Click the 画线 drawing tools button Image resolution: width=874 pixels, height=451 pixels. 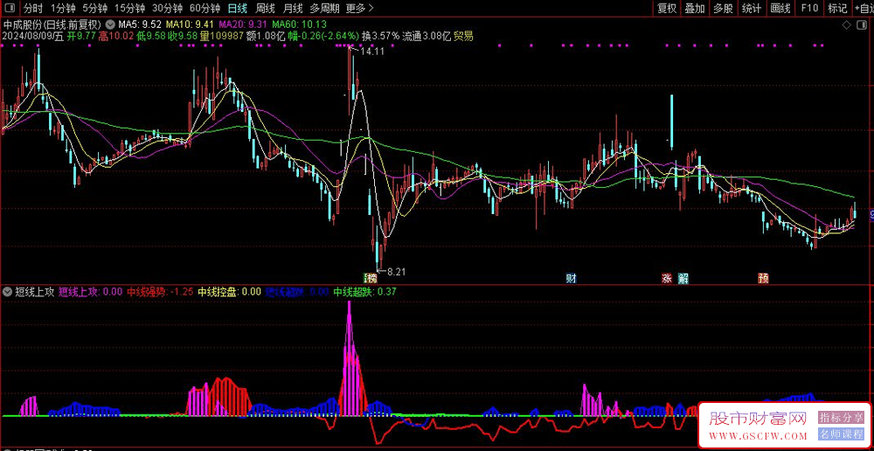click(780, 8)
